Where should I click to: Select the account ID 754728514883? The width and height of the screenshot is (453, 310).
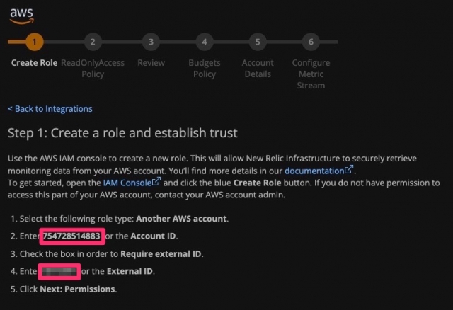point(71,236)
